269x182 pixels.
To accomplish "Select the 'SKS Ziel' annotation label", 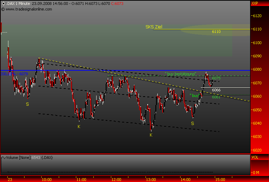I will coord(154,27).
